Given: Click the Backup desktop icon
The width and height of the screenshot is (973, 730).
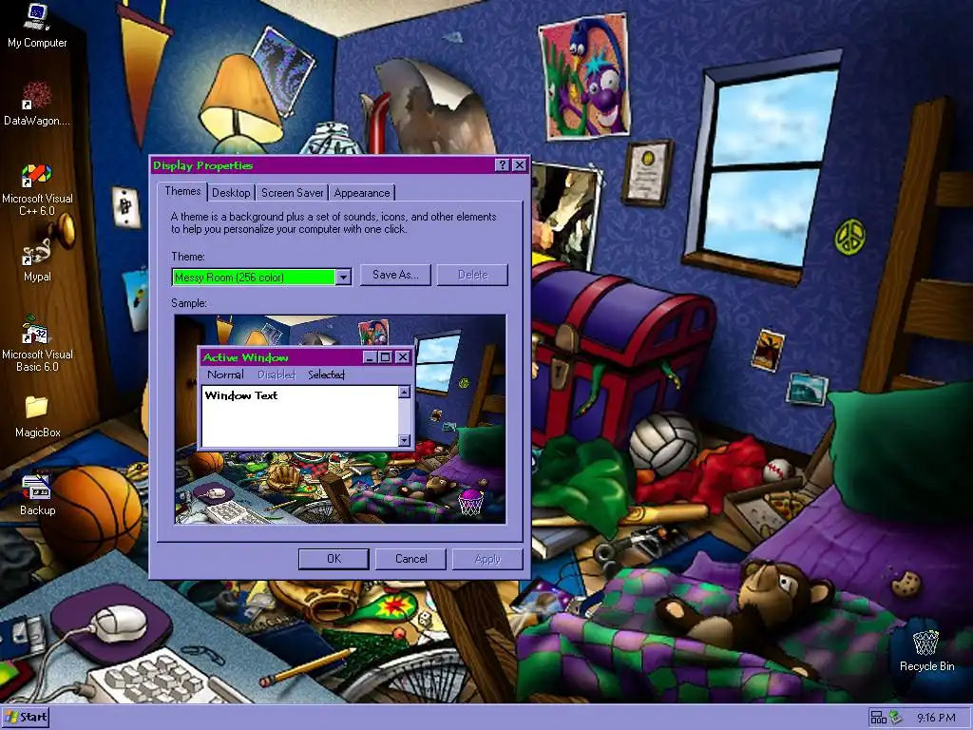Looking at the screenshot, I should (x=37, y=494).
